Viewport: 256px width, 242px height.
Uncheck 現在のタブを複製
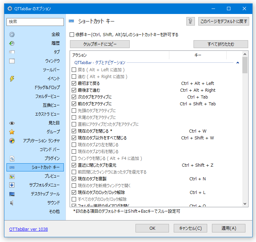click(74, 179)
